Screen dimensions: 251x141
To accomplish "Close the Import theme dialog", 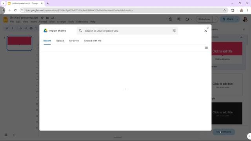I will point(206,31).
